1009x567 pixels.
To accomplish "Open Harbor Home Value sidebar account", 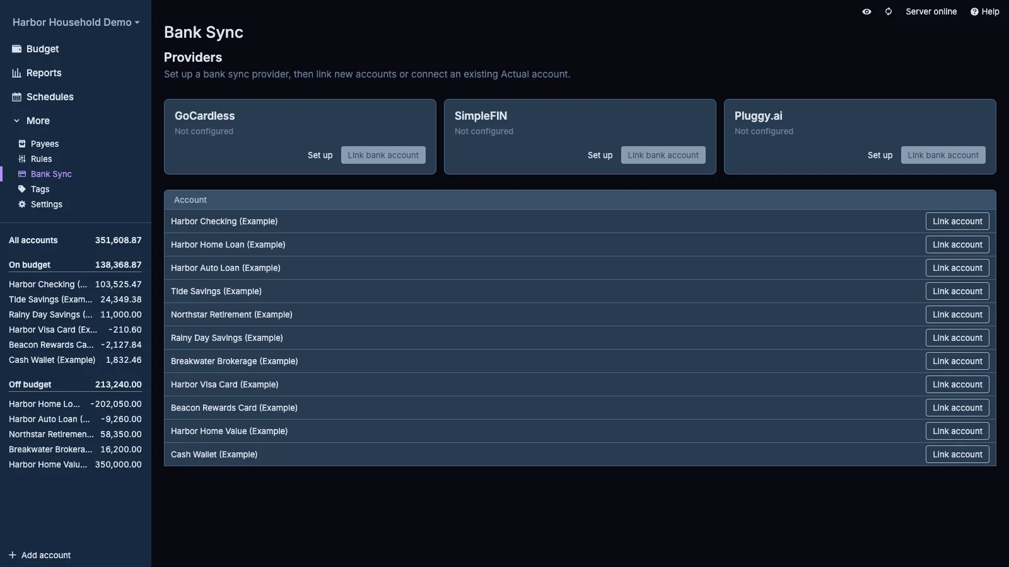I will (75, 464).
